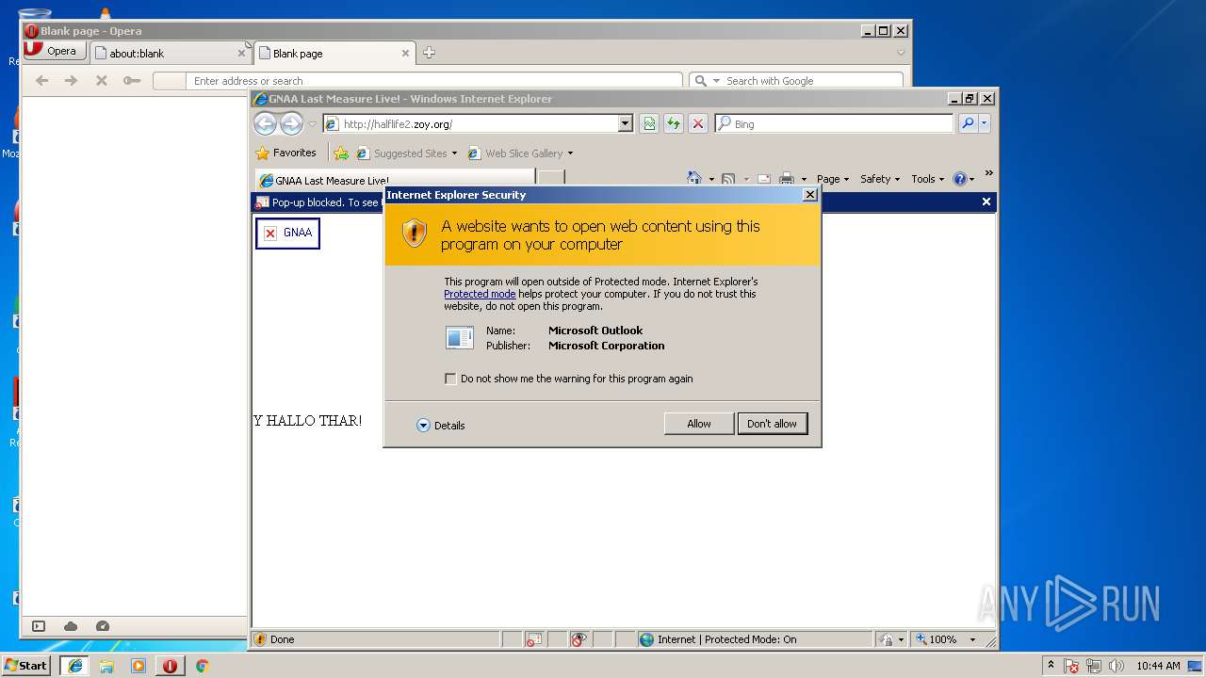Screen dimensions: 1206x678
Task: Click the IE forward navigation button
Action: [x=291, y=123]
